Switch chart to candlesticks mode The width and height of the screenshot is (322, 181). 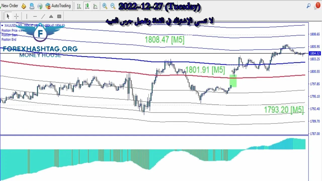[87, 6]
